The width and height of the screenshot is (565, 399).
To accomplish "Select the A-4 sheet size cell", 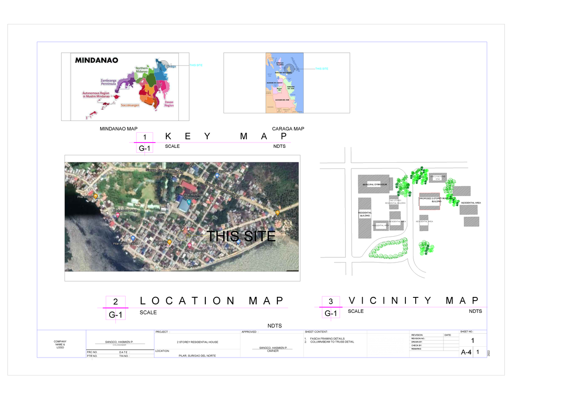I will (x=466, y=352).
